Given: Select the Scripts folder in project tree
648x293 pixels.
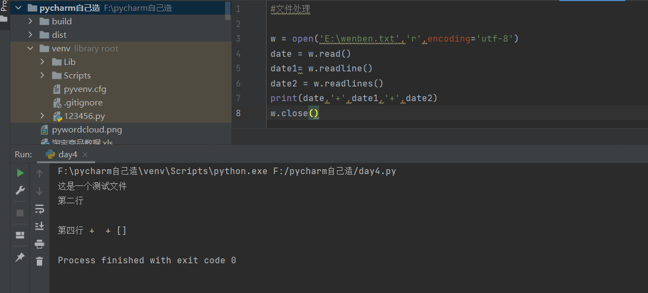Looking at the screenshot, I should point(121,76).
